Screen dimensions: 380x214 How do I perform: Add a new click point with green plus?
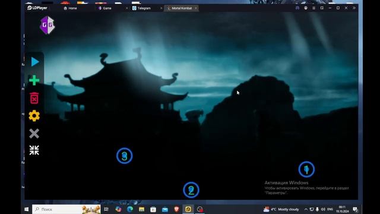(x=34, y=80)
